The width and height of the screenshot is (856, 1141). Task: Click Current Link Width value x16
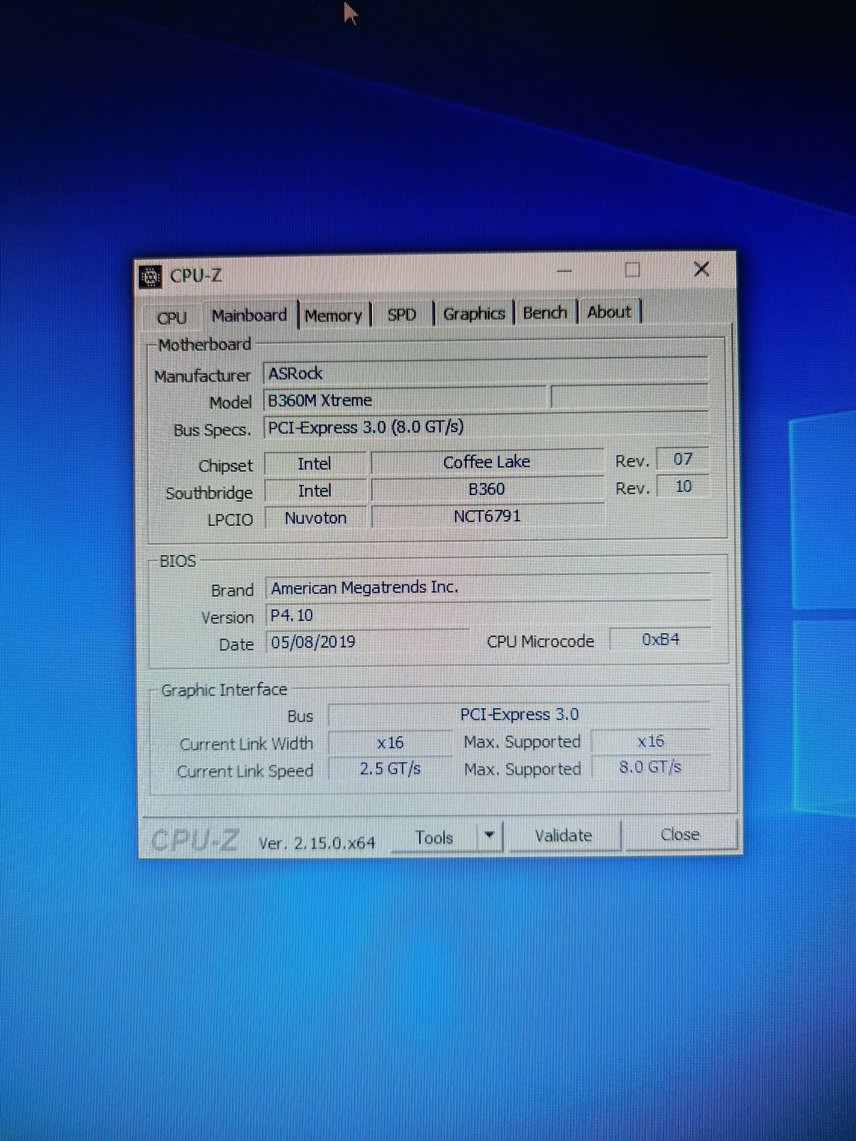point(390,743)
